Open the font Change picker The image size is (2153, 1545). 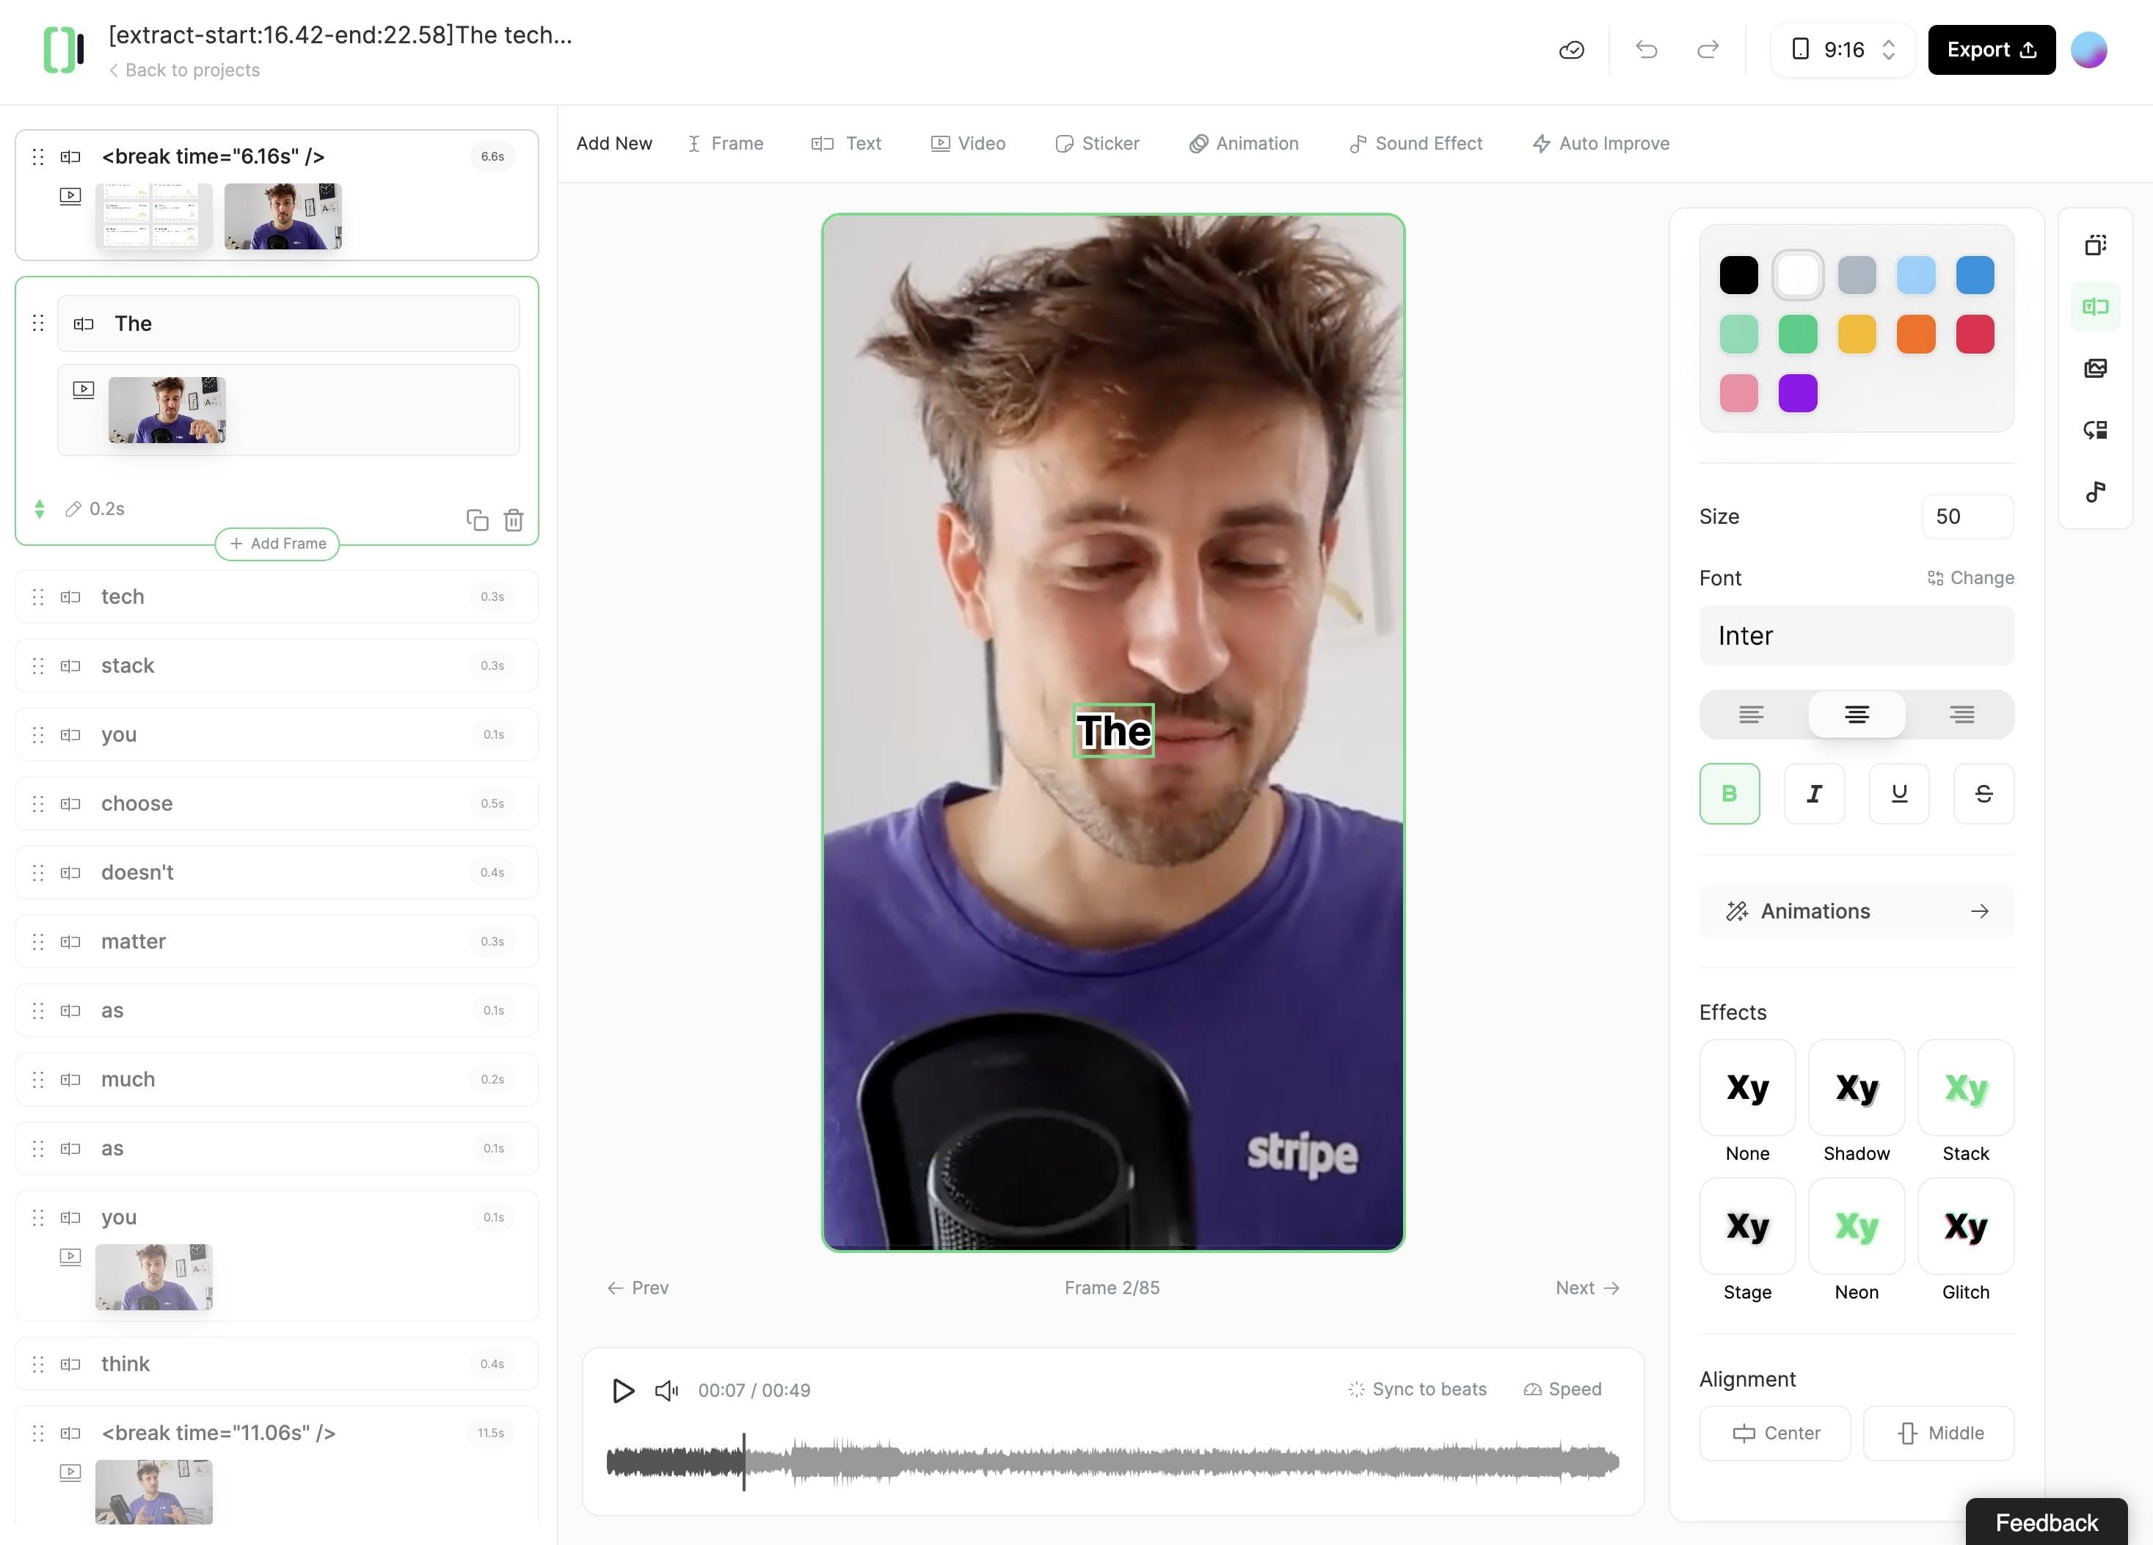click(1971, 577)
